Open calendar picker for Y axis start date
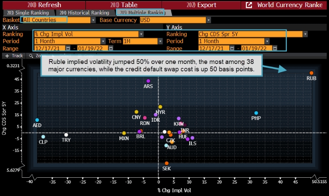Viewport: 329px width, 196px height. [232, 48]
